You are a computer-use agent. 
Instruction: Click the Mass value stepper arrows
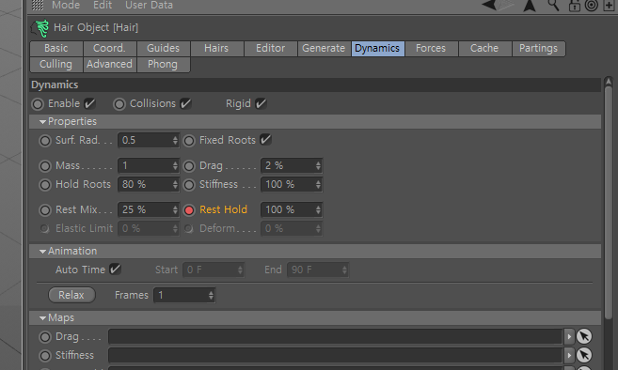coord(175,166)
